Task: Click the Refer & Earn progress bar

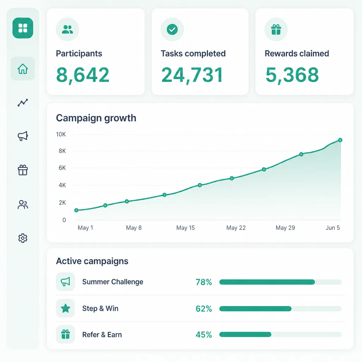Action: coord(280,334)
